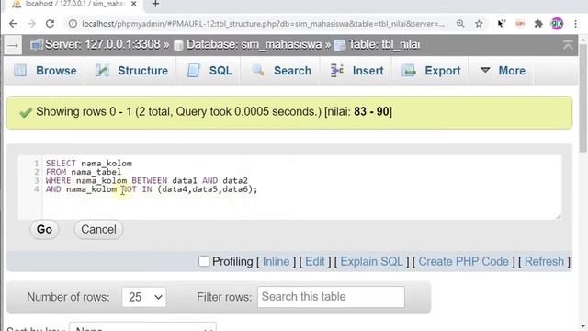This screenshot has width=588, height=331.
Task: Click the Structure tab icon
Action: (x=102, y=70)
